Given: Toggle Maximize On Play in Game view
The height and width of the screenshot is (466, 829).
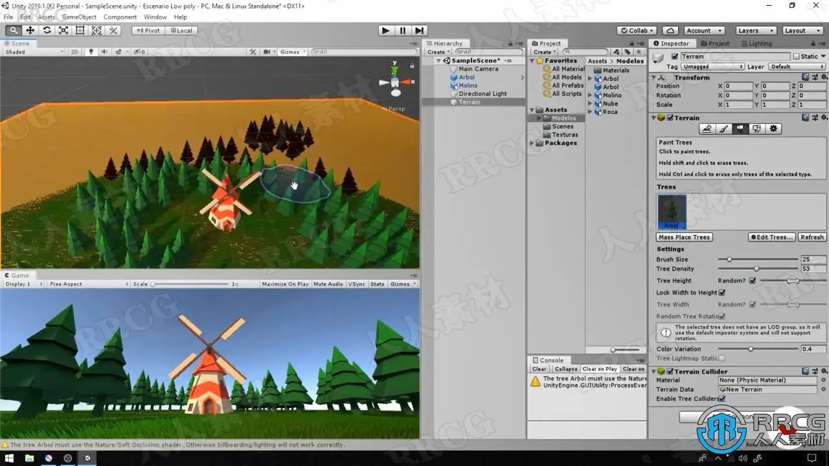Looking at the screenshot, I should click(286, 284).
